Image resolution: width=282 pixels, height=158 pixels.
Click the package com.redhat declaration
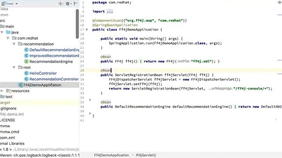112,3
